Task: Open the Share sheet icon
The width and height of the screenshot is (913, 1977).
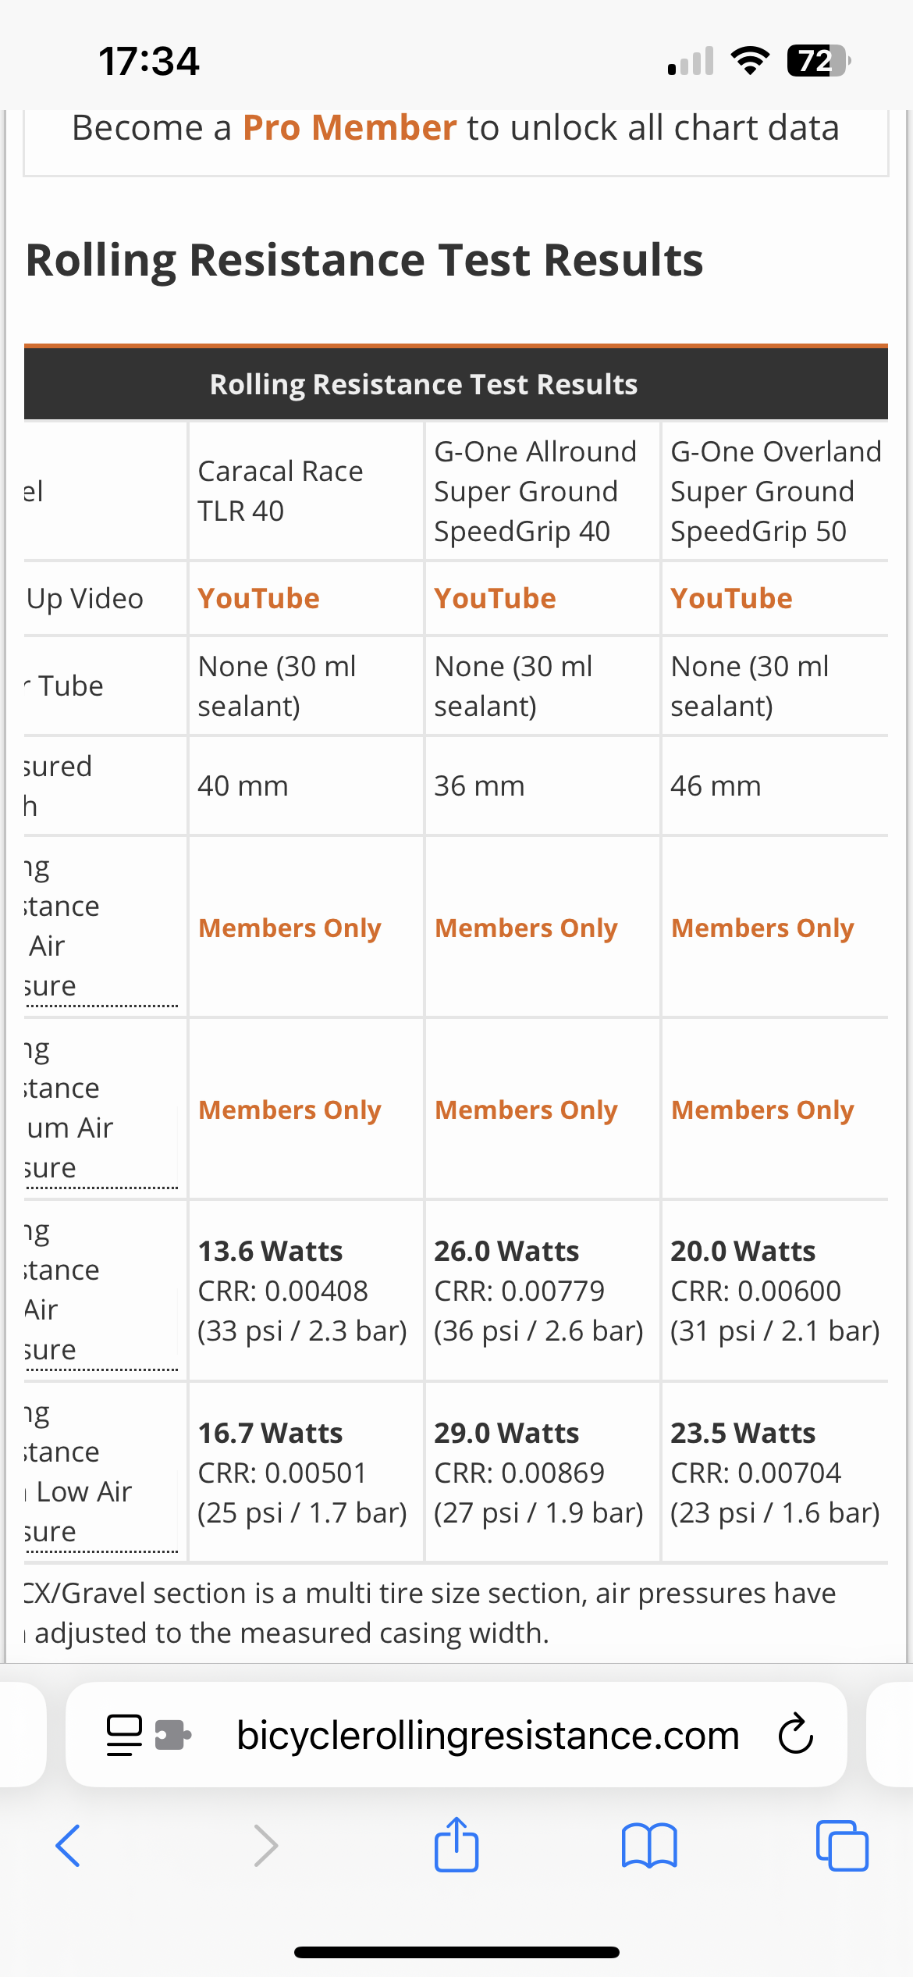Action: pos(456,1844)
